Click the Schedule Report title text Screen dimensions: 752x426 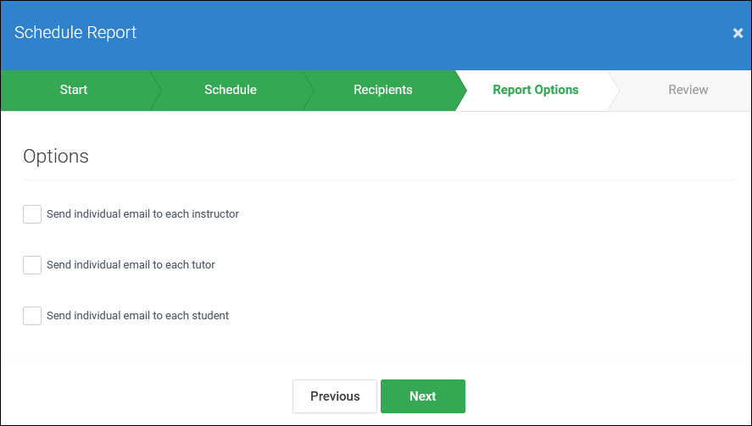tap(75, 32)
